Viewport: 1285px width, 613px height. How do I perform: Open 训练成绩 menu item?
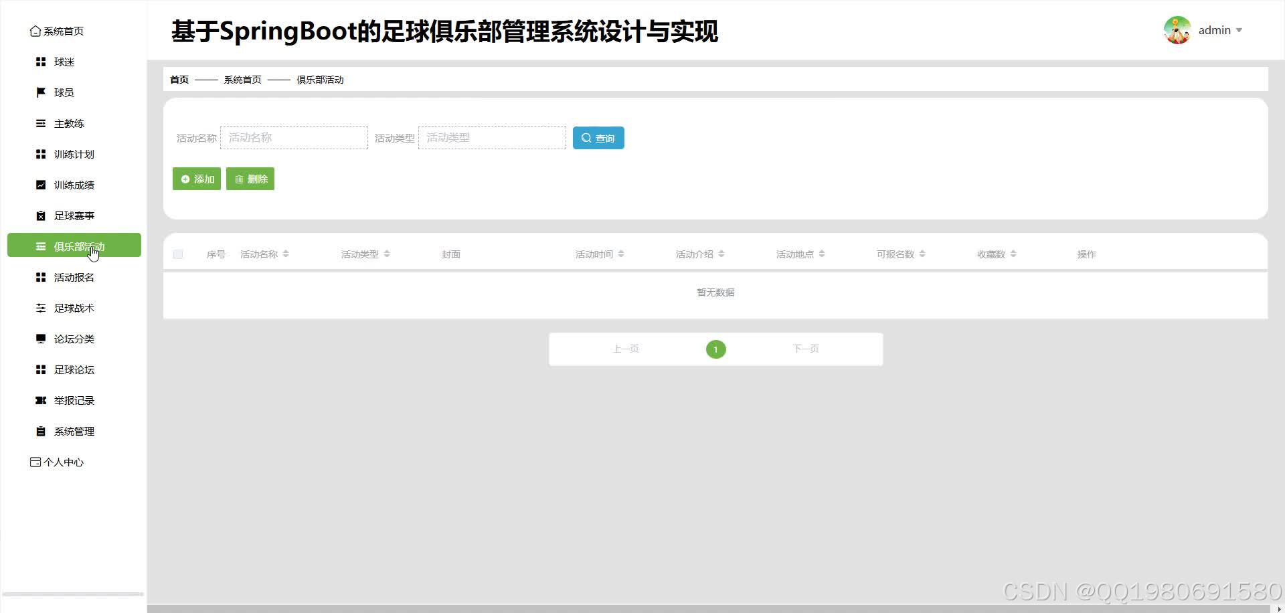(74, 185)
